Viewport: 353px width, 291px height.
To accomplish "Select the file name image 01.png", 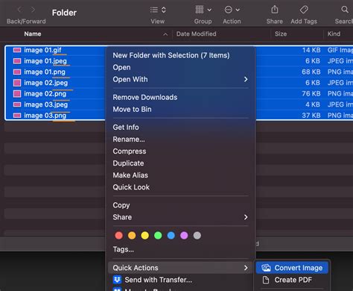I will 45,72.
